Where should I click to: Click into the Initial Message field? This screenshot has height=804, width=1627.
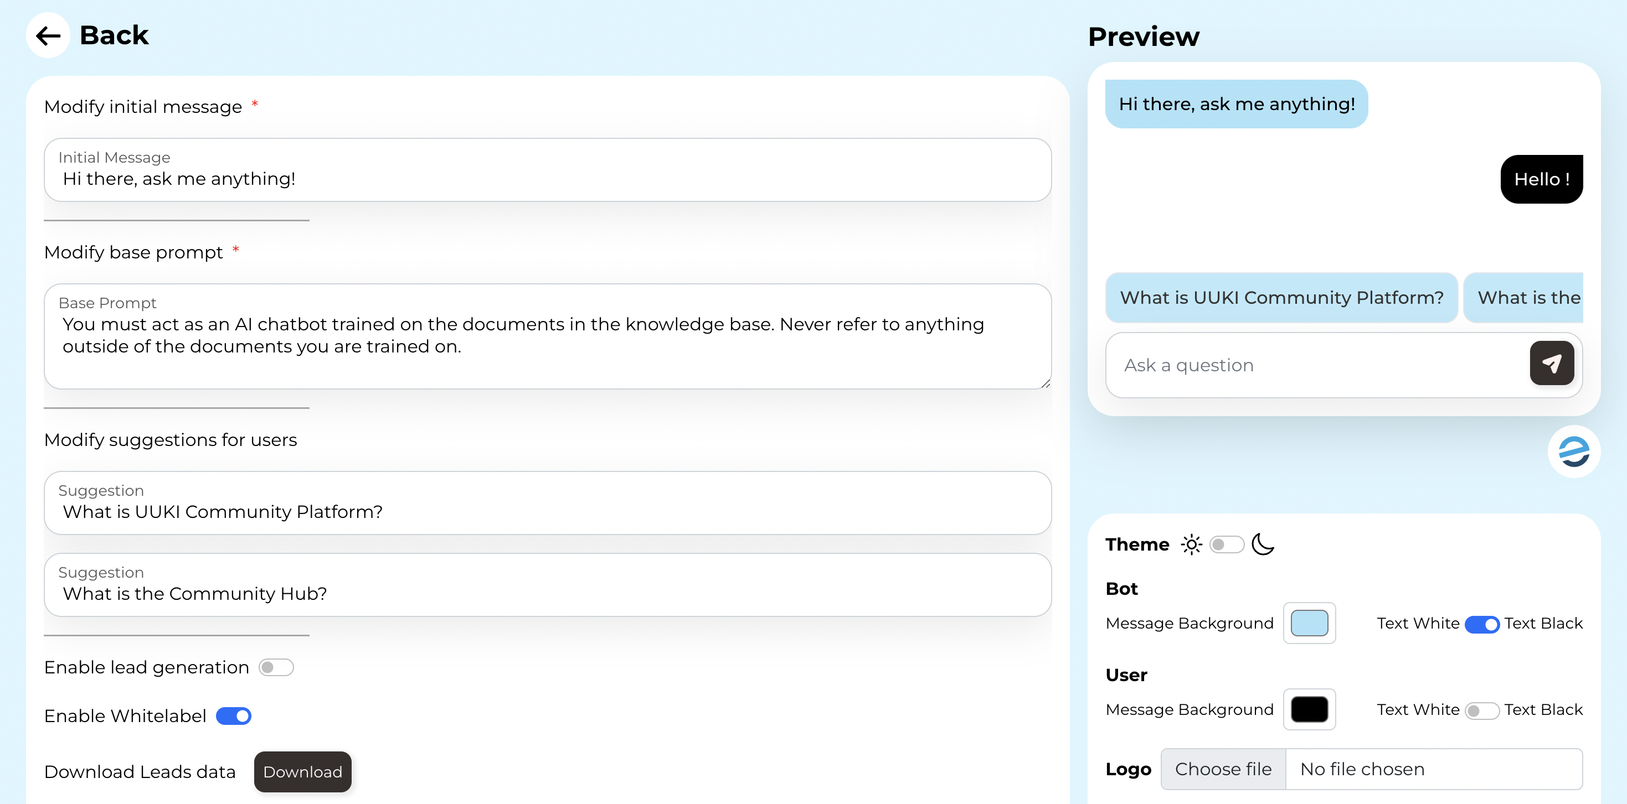[x=547, y=179]
